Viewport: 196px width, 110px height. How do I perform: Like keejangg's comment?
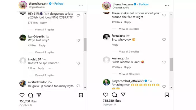(x=164, y=62)
